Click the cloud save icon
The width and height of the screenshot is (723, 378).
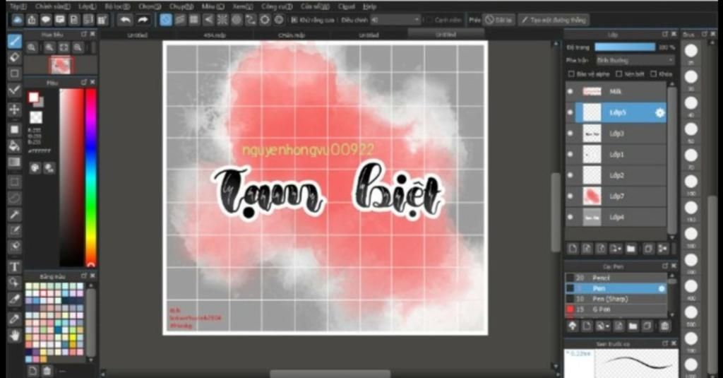(x=18, y=20)
